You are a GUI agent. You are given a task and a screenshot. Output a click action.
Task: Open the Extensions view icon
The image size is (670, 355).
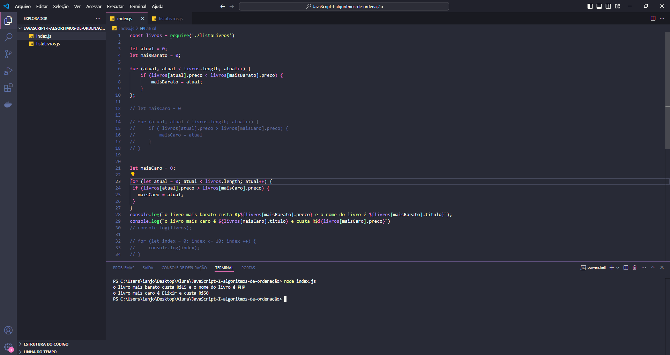click(x=8, y=88)
